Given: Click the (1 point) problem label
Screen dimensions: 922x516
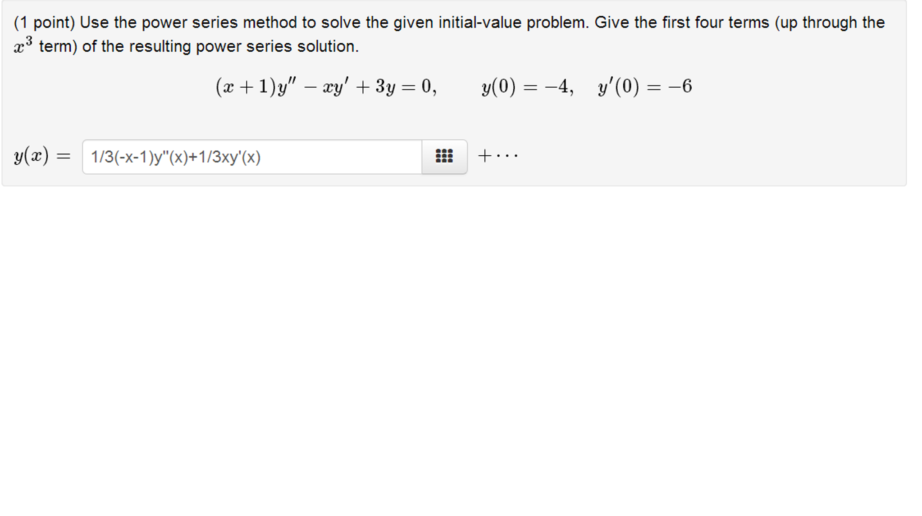Looking at the screenshot, I should [x=45, y=22].
